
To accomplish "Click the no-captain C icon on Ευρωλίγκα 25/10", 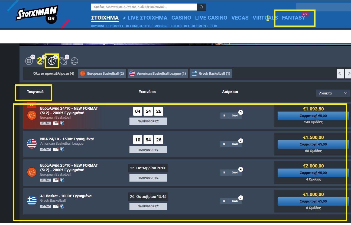I will coord(56,180).
